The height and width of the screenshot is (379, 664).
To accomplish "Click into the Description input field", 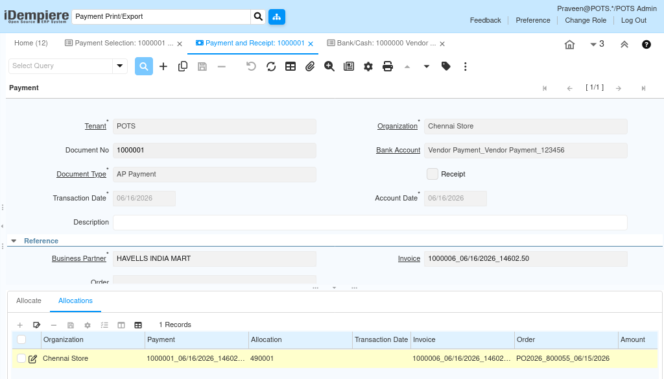I will pos(370,223).
